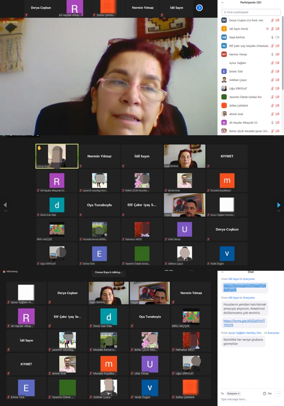Toggle Derya Coşkun's muted microphone in participants list
The image size is (284, 406).
[272, 20]
